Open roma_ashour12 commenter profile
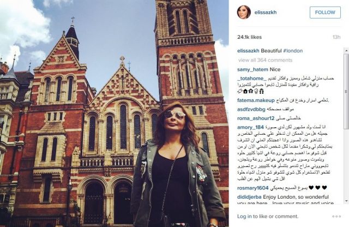The width and height of the screenshot is (349, 227). coord(256,118)
